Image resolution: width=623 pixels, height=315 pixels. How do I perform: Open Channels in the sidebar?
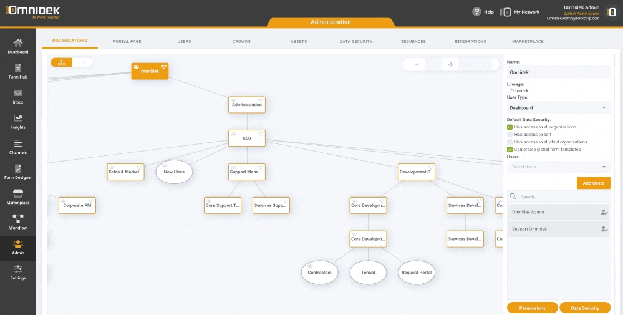click(x=18, y=147)
